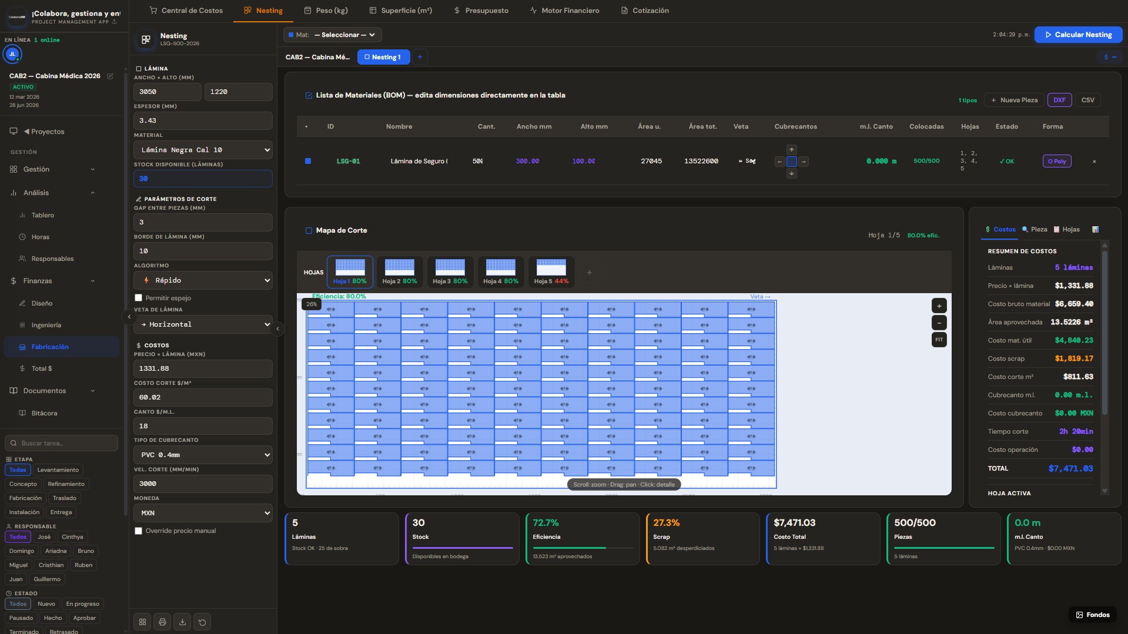The width and height of the screenshot is (1128, 634).
Task: Collapse the left sidebar with chevron handle
Action: 129,317
